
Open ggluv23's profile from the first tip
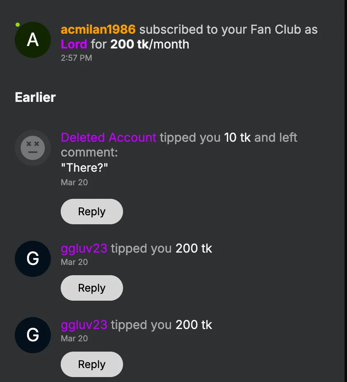(x=84, y=248)
